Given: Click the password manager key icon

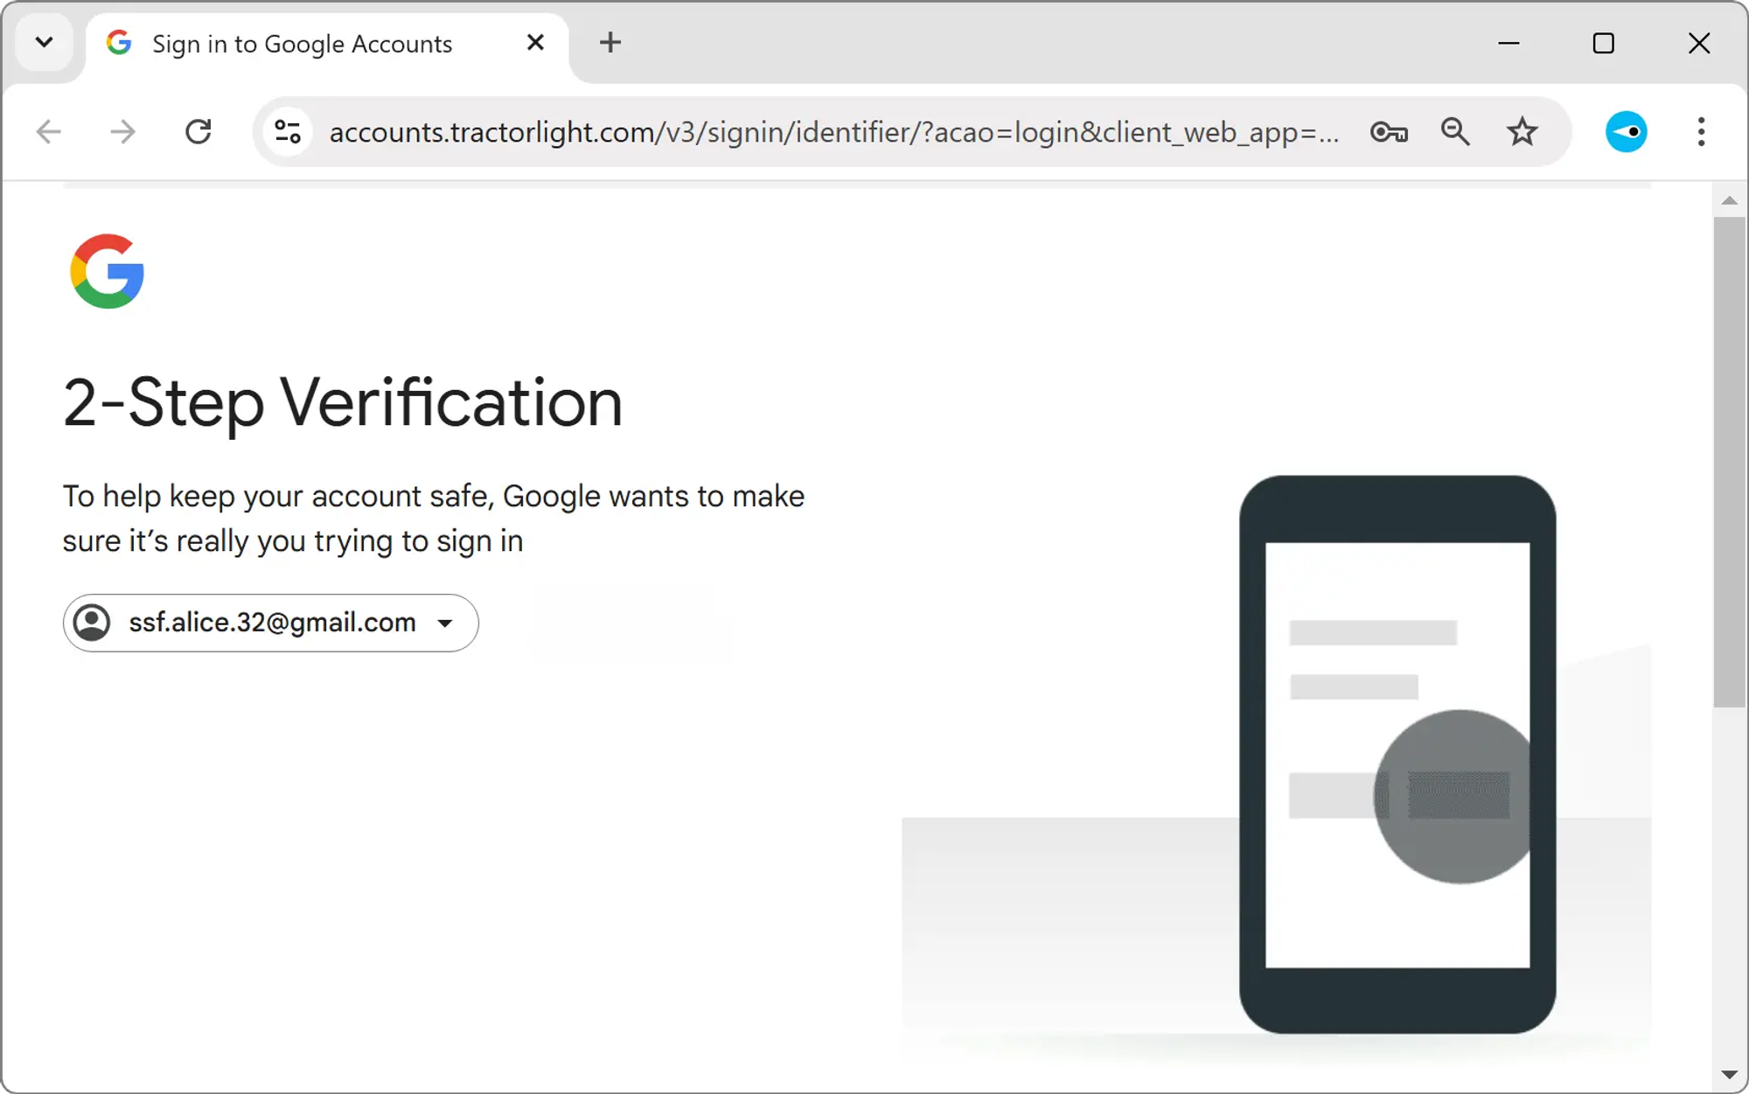Looking at the screenshot, I should coord(1389,132).
